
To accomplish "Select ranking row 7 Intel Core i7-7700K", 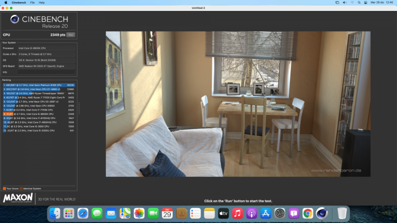I will pos(39,110).
